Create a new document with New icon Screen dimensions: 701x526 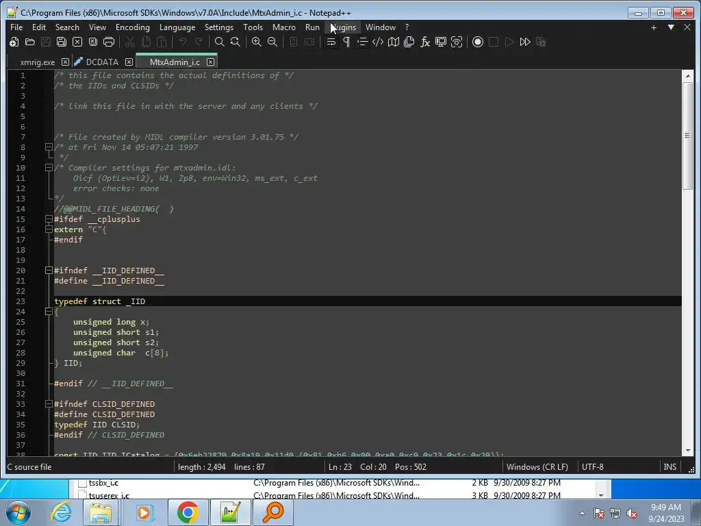14,42
